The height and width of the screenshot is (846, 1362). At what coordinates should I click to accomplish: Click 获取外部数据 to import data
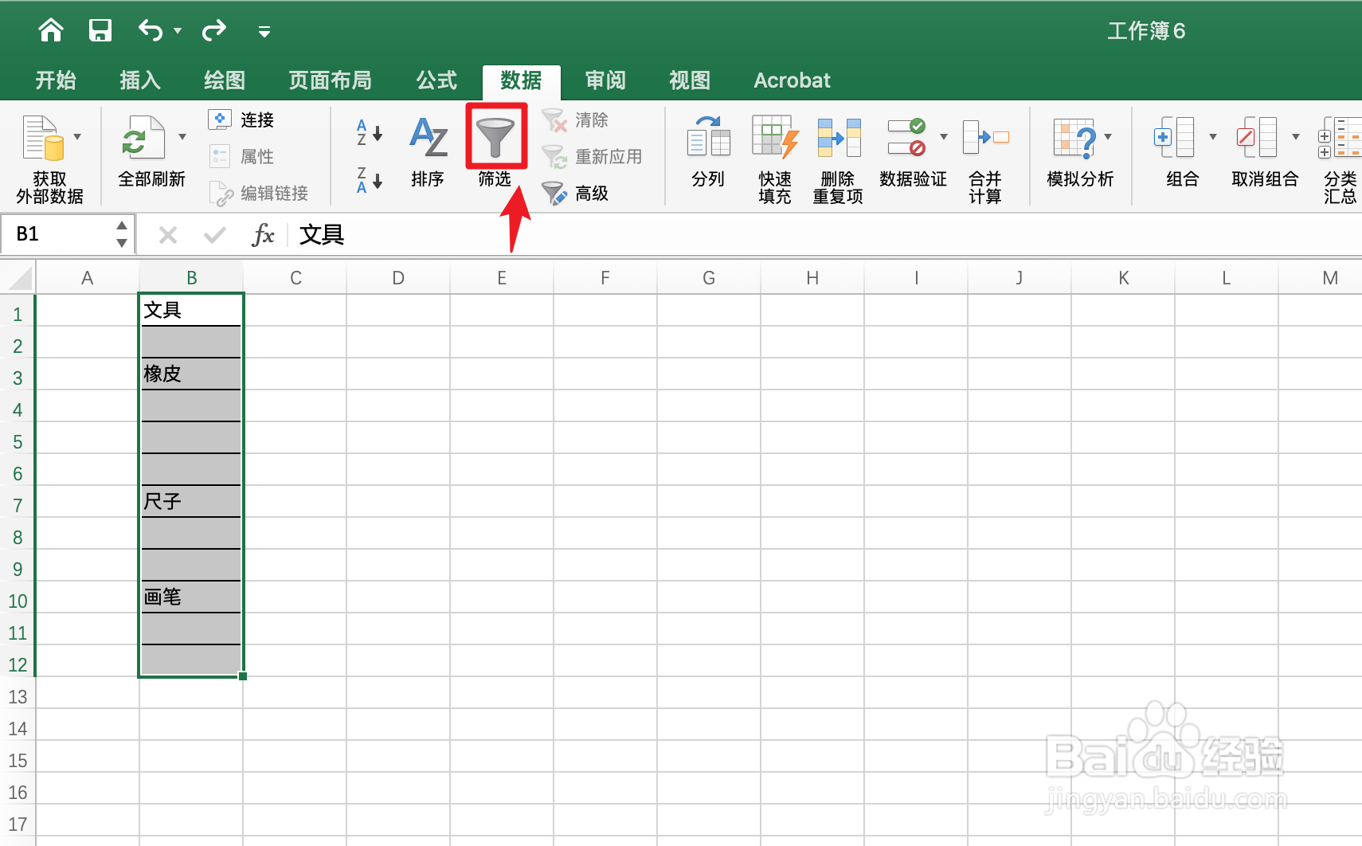coord(48,155)
